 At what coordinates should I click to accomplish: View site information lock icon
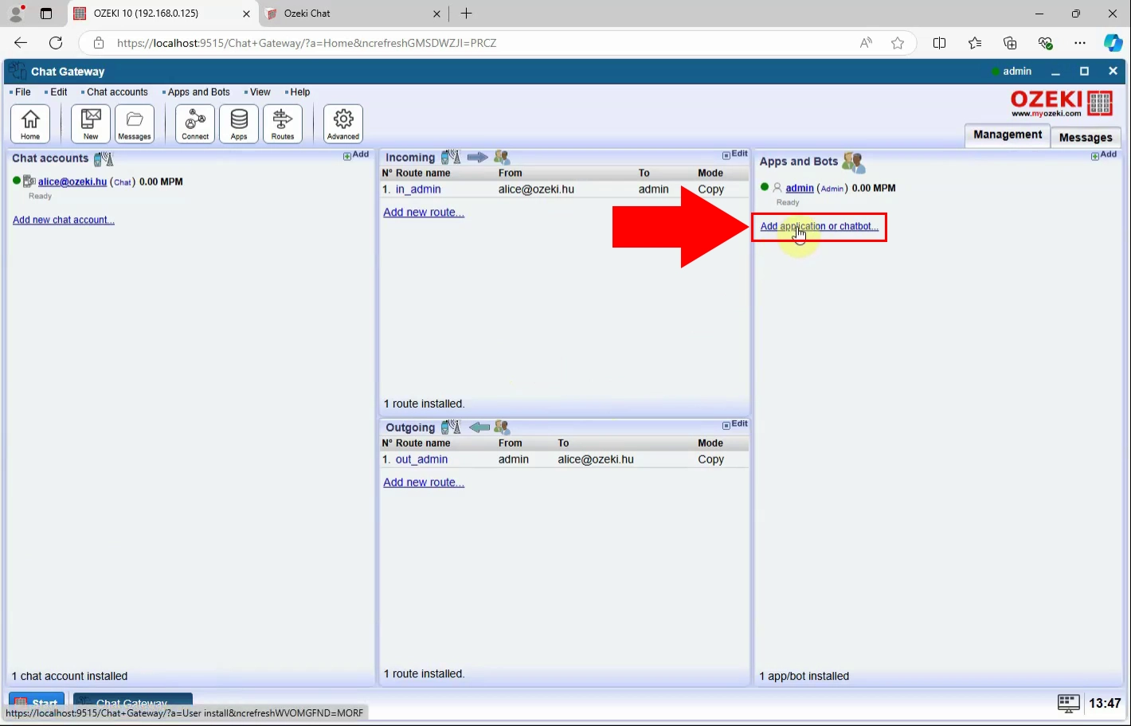point(99,43)
